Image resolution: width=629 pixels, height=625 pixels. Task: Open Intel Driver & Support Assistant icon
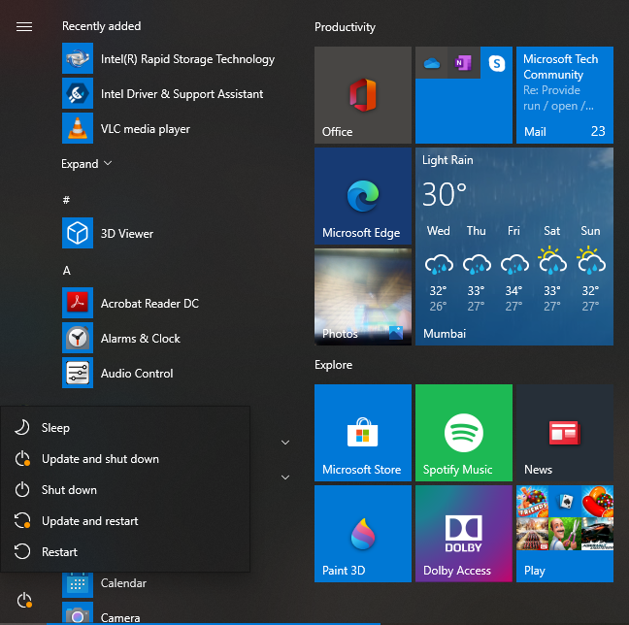[x=78, y=93]
